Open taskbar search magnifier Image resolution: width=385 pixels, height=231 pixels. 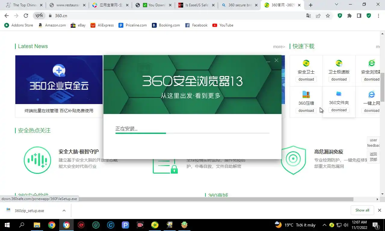click(22, 225)
